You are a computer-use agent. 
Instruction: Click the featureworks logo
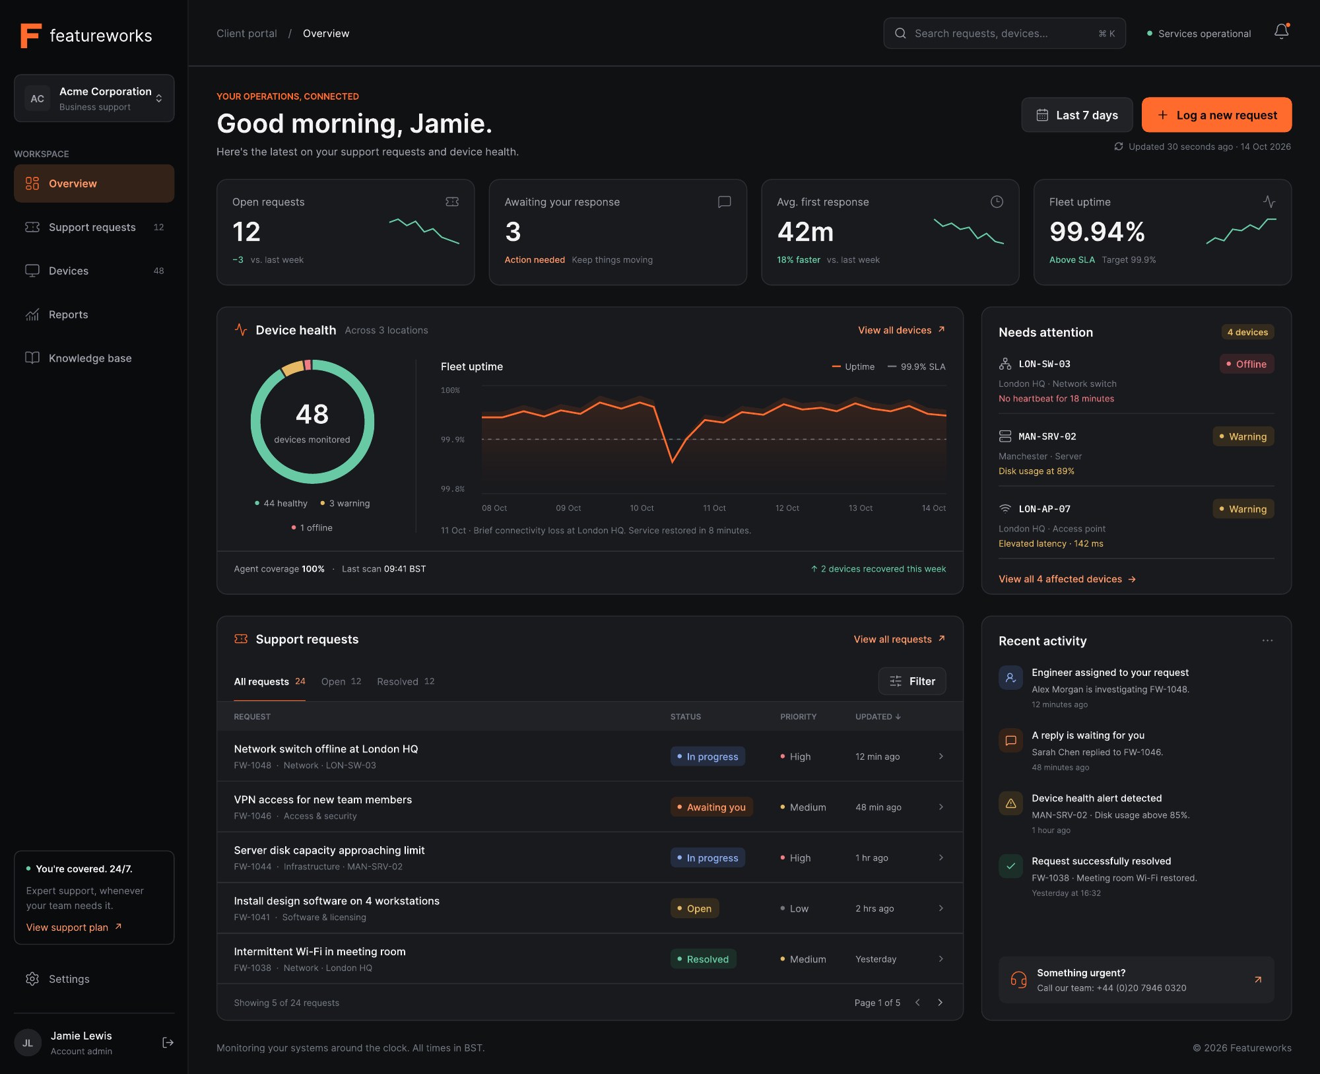tap(86, 36)
